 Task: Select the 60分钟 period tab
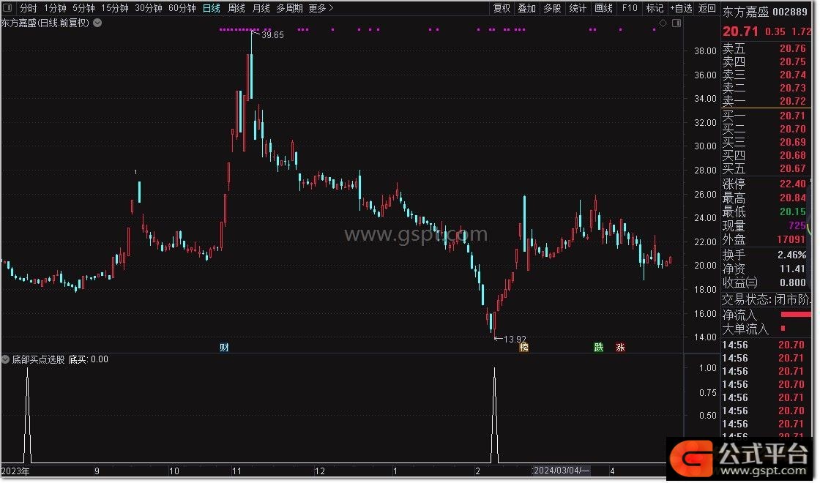click(182, 8)
